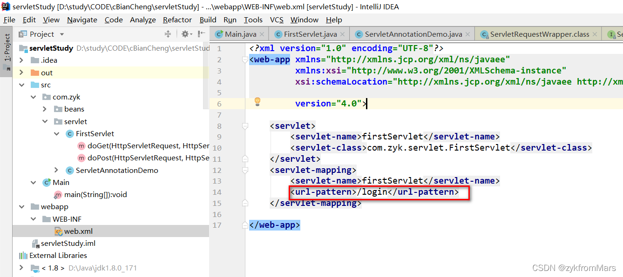
Task: Expand the .idea folder
Action: pos(21,60)
